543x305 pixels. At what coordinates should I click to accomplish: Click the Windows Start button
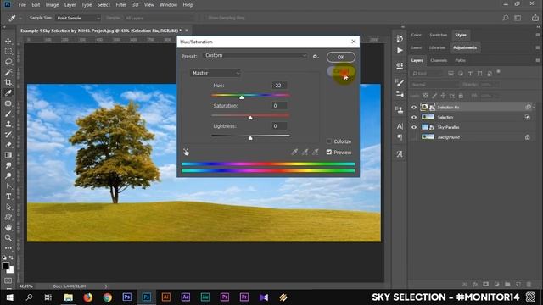click(x=9, y=297)
